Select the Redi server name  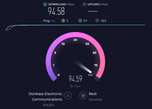93,94
